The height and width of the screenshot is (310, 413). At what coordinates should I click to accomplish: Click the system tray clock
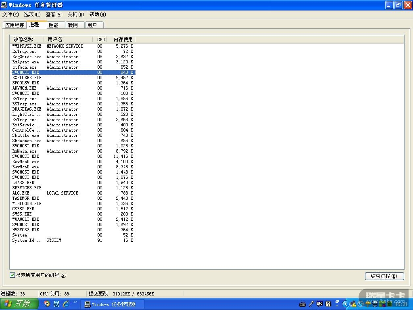coord(401,304)
